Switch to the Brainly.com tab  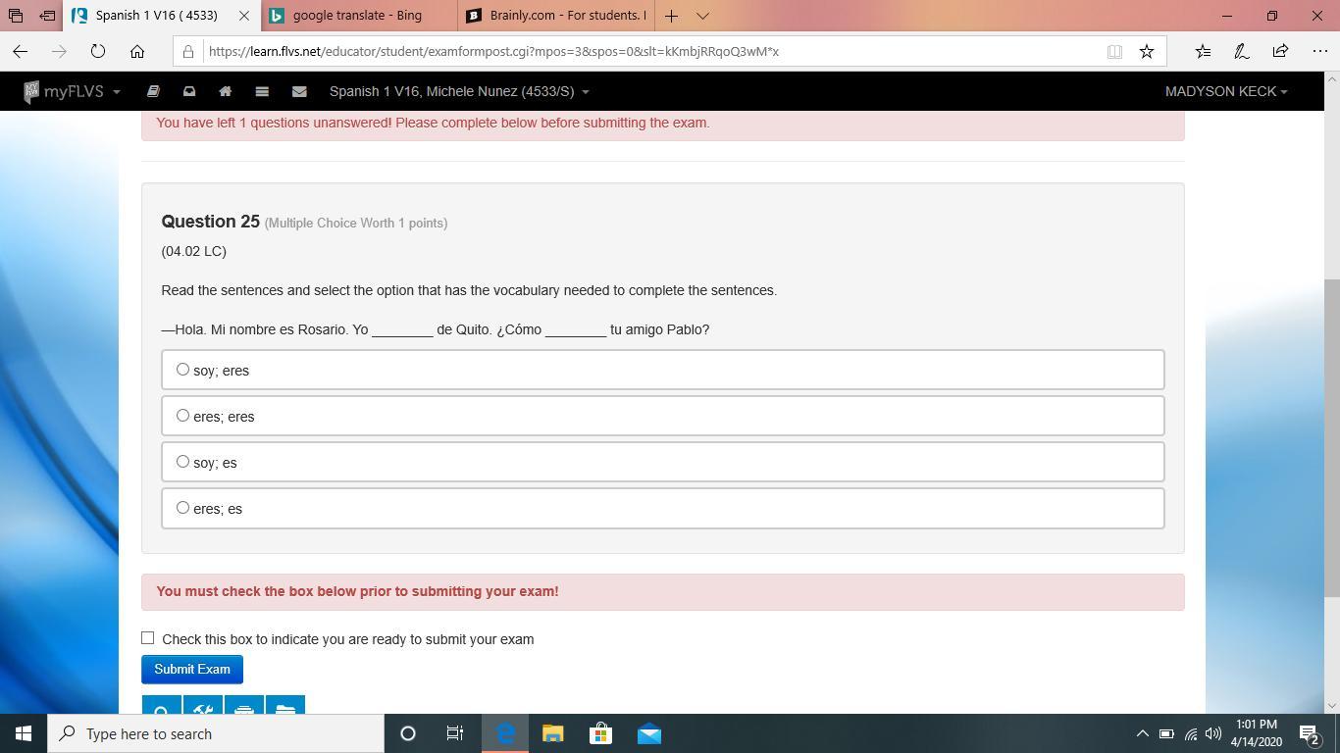click(555, 16)
